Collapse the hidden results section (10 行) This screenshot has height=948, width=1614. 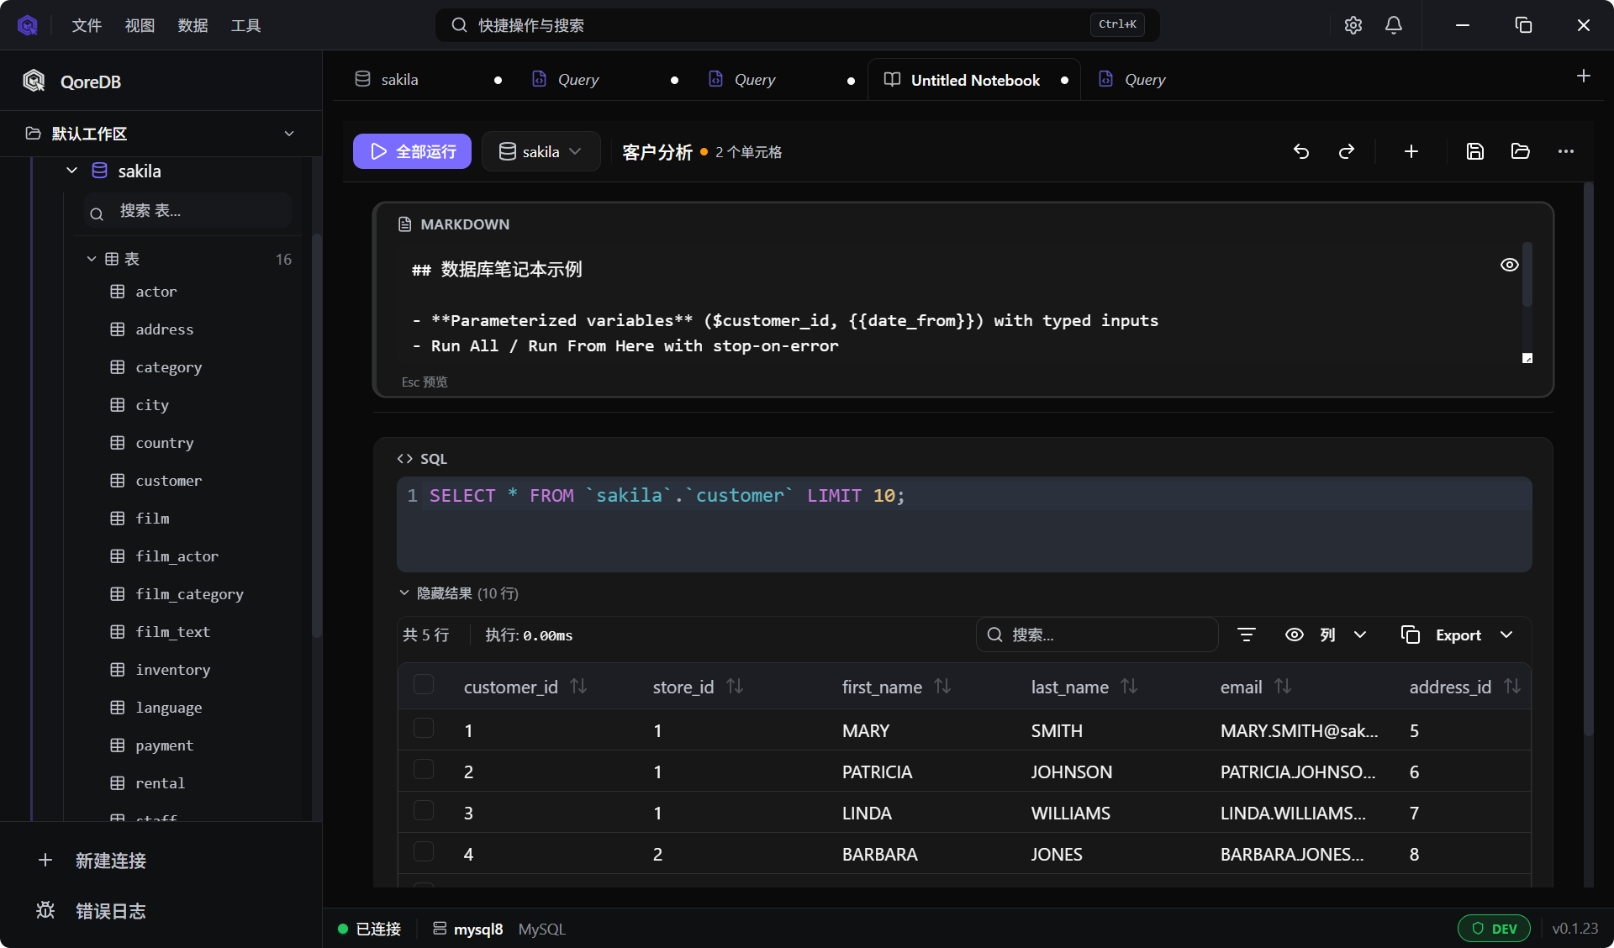click(458, 593)
